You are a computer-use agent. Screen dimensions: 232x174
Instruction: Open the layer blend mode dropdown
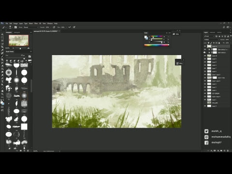(x=212, y=40)
